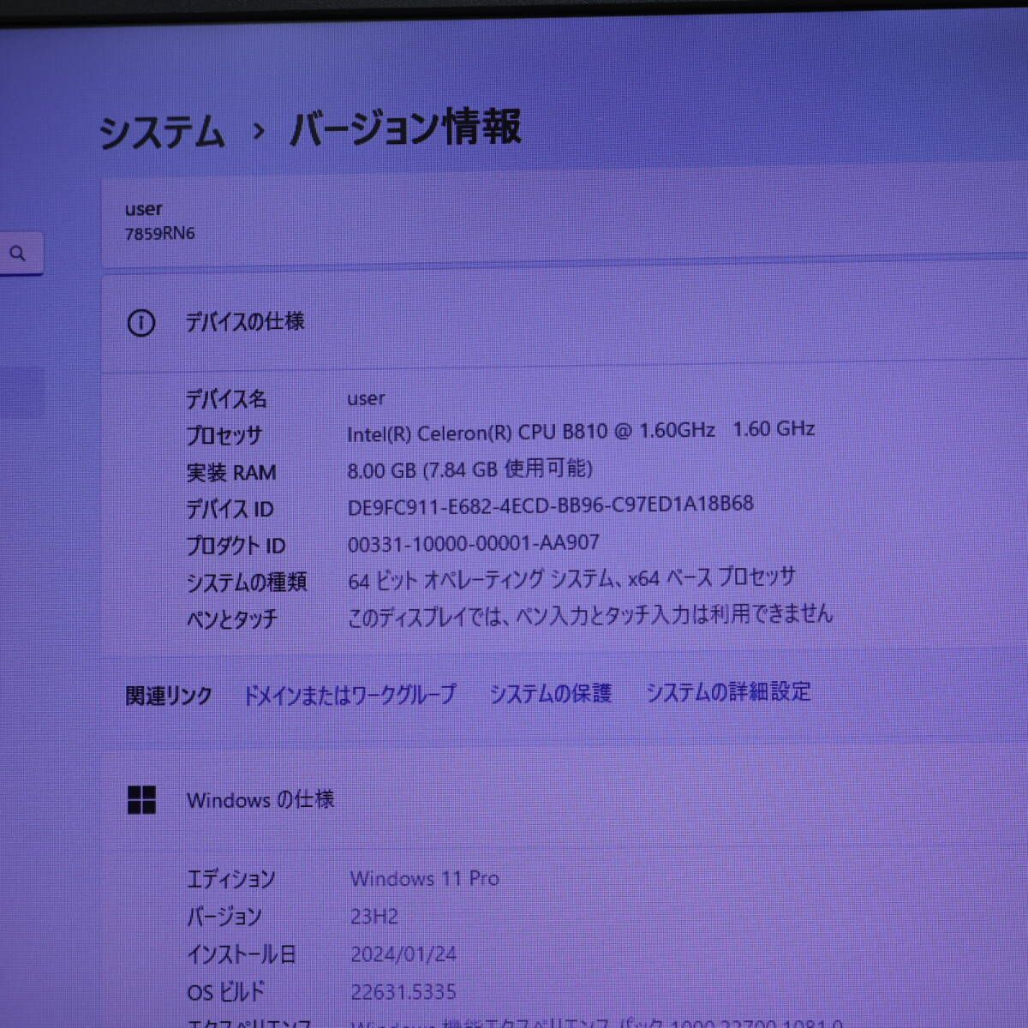This screenshot has width=1028, height=1028.
Task: Select the pen and touch unavailable message
Action: pos(590,614)
